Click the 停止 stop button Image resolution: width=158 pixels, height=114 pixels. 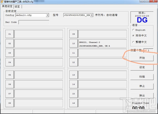click(142, 86)
